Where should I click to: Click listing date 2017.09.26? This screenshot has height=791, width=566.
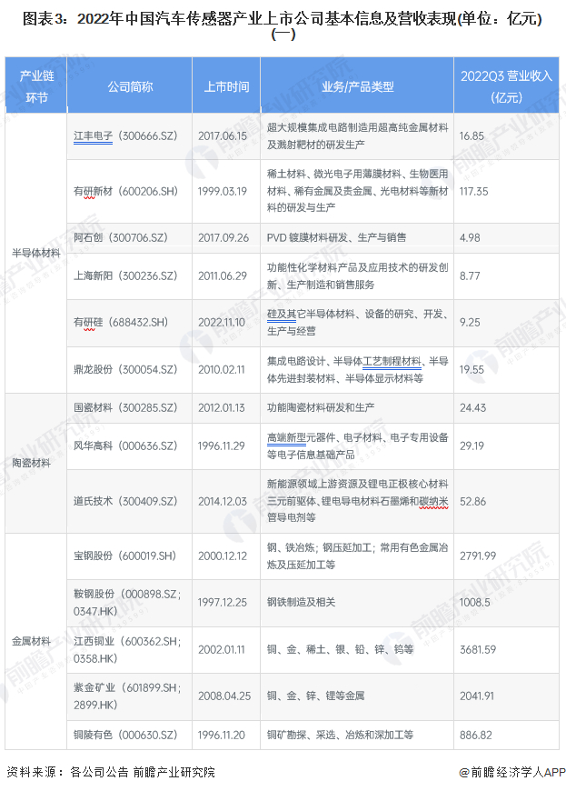pyautogui.click(x=223, y=238)
